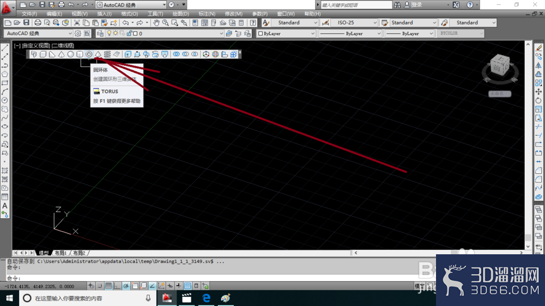Click the Plot printer icon in standard toolbar
This screenshot has height=306, width=545.
tap(38, 22)
